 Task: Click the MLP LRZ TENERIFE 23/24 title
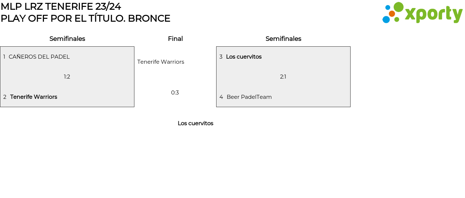tap(61, 7)
